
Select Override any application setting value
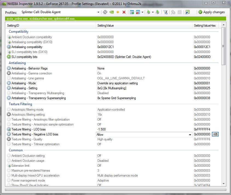point(117,83)
